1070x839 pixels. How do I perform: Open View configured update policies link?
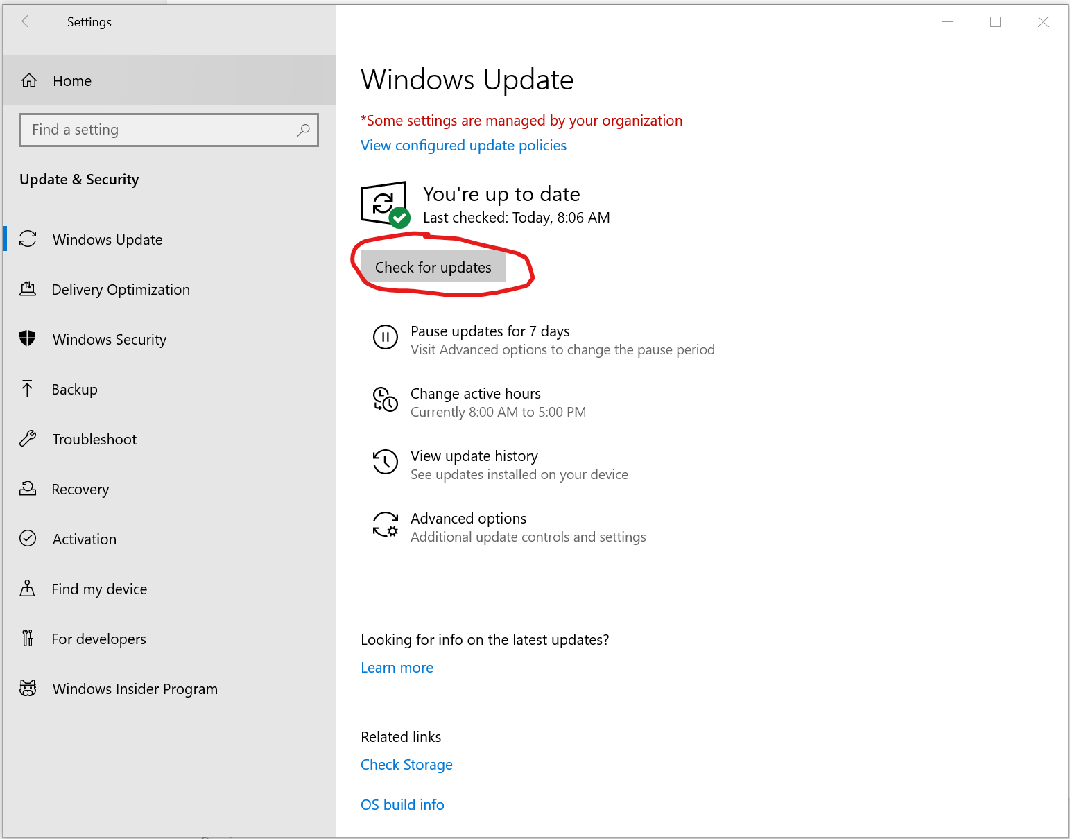[463, 146]
